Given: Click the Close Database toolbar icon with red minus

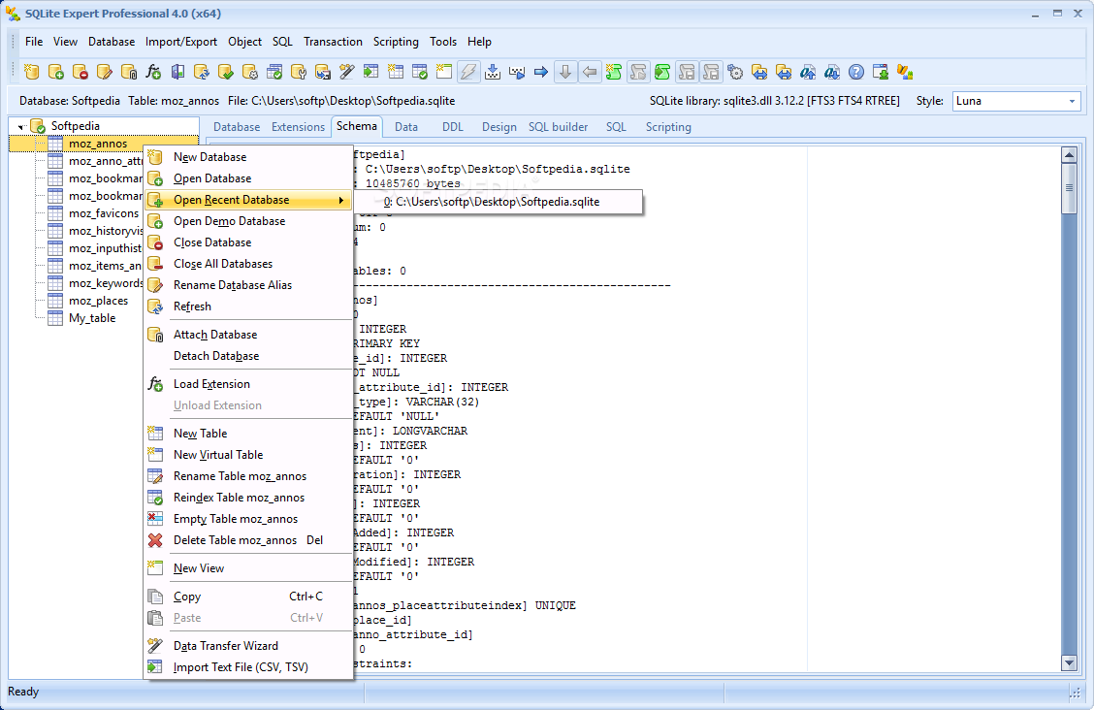Looking at the screenshot, I should [80, 72].
